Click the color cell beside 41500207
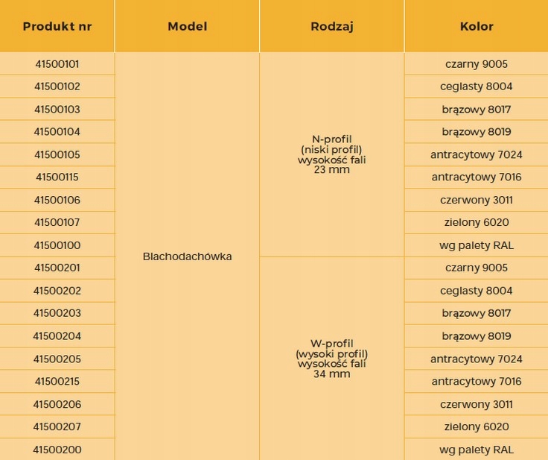Viewport: 548px width, 460px height. (477, 427)
